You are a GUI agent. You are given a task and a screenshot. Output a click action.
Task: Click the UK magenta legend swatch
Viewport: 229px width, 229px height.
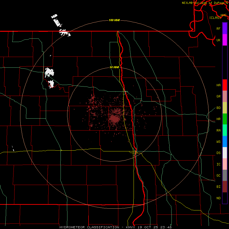225,40
